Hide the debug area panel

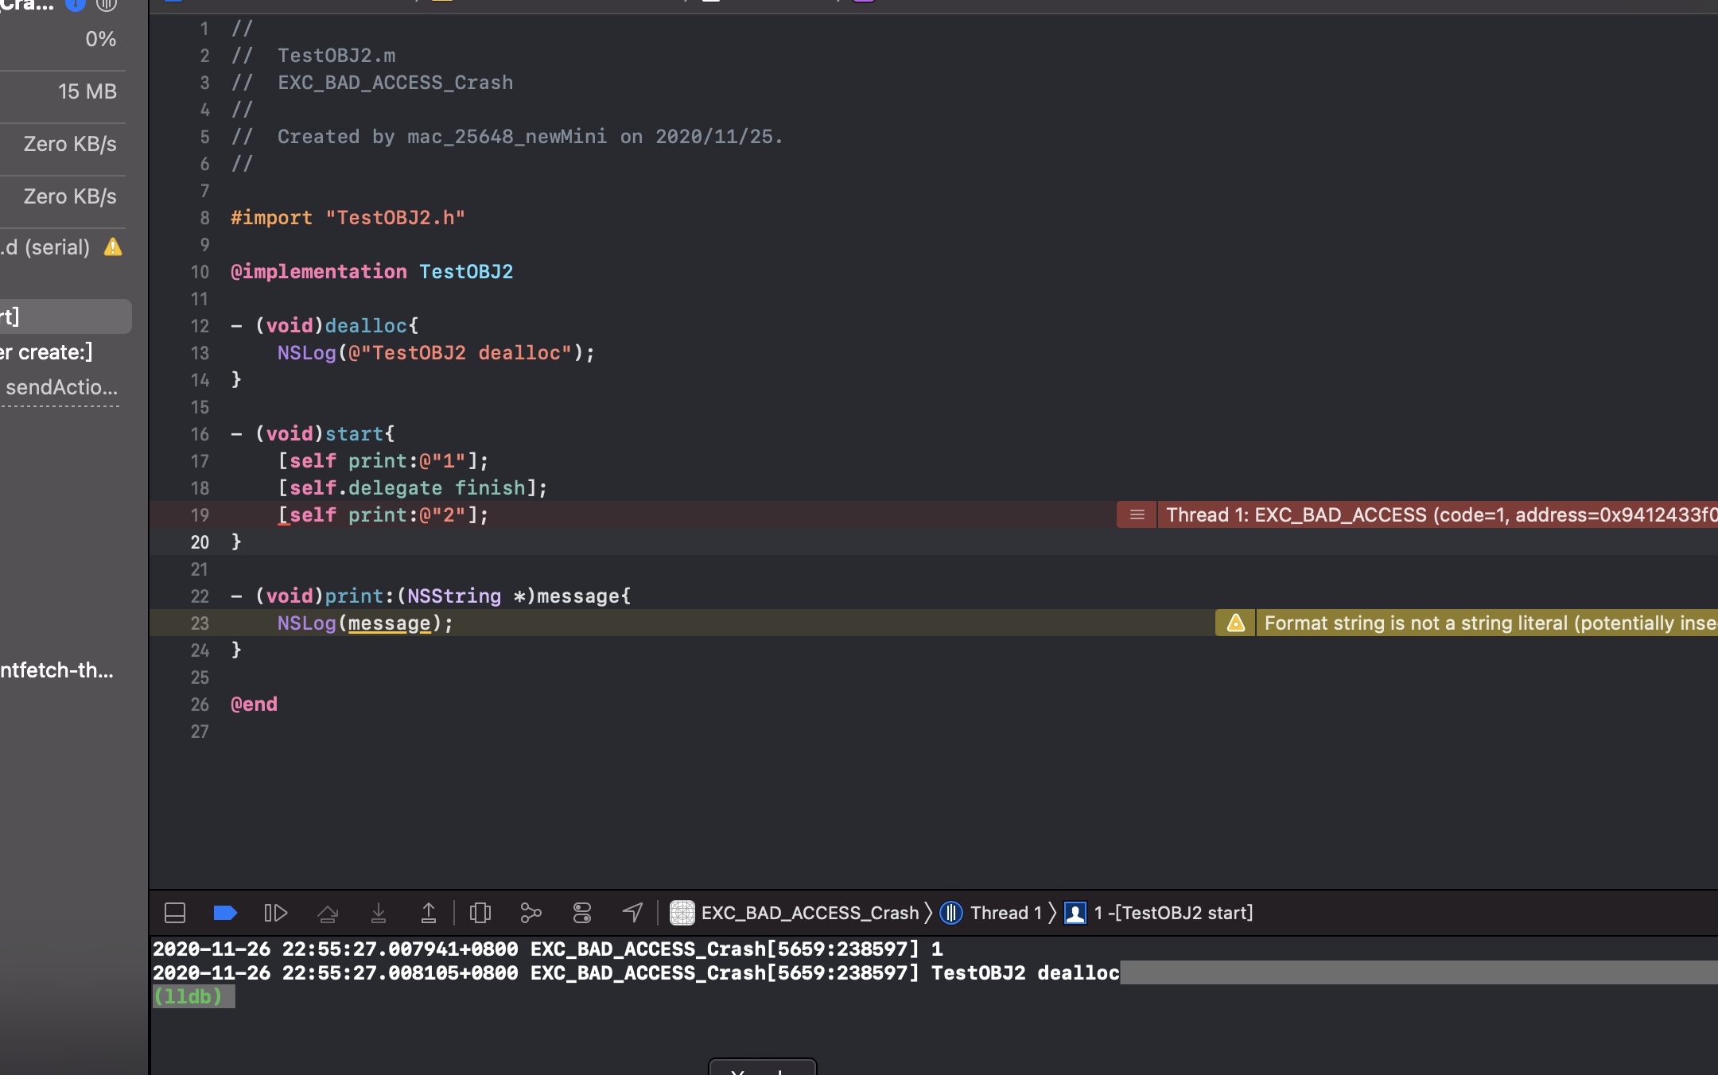click(x=175, y=913)
